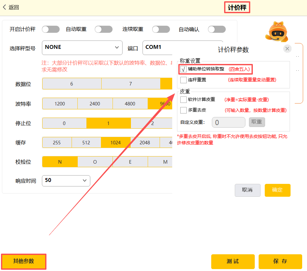This screenshot has width=307, height=271.
Task: Toggle the 自动确认 switch
Action: pos(217,29)
